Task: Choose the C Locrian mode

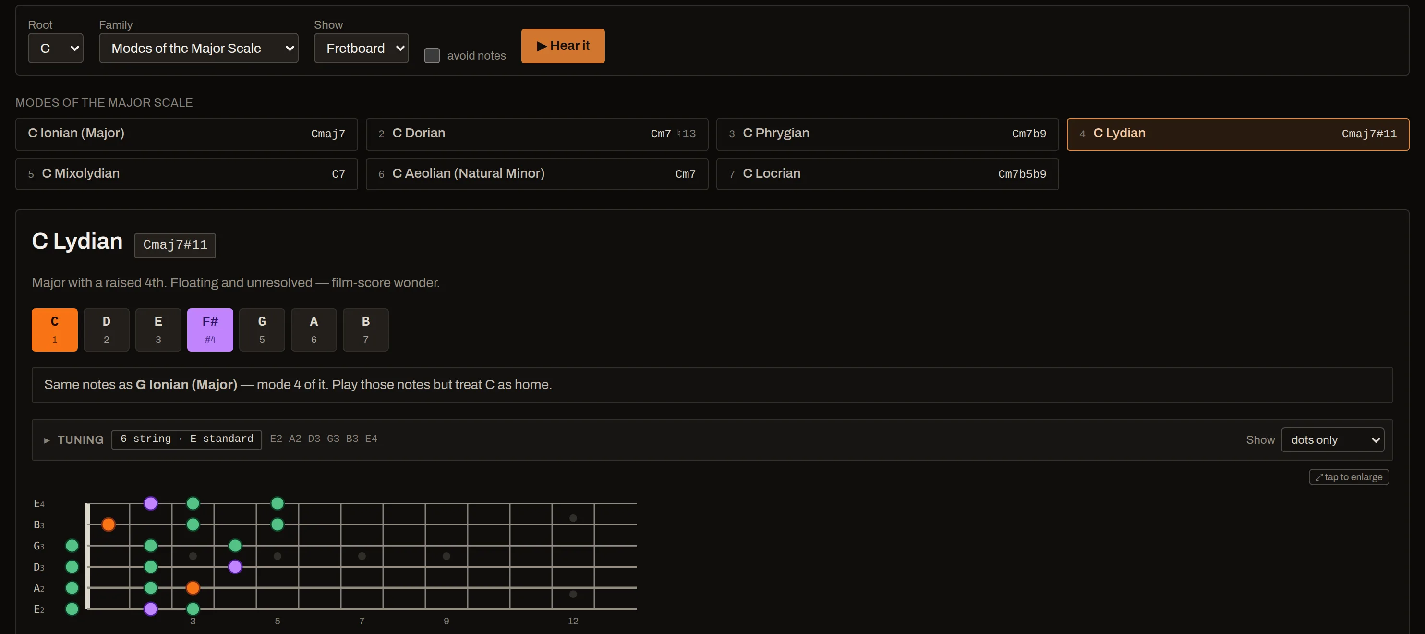Action: (887, 174)
